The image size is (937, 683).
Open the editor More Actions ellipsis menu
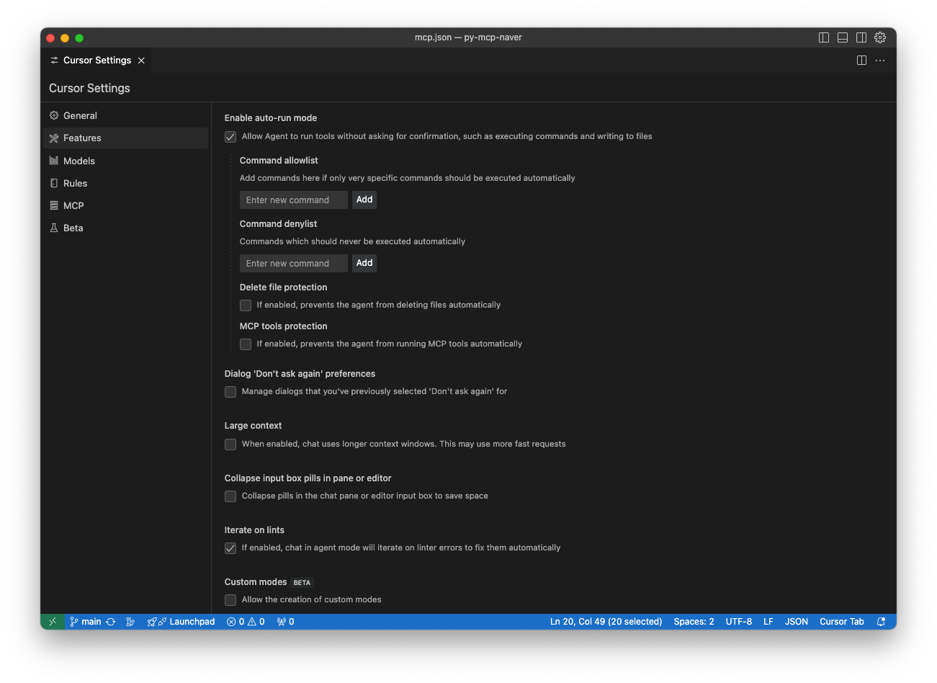880,61
